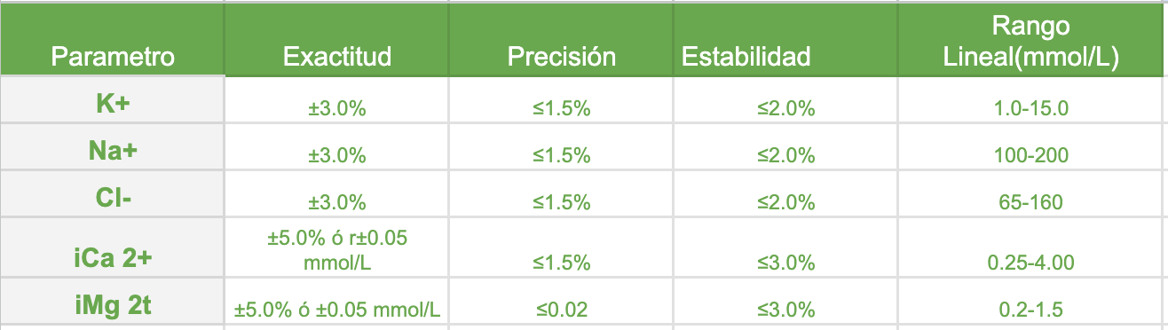The image size is (1168, 330).
Task: Select the 1.0-15.0 linear range cell
Action: pos(1032,101)
